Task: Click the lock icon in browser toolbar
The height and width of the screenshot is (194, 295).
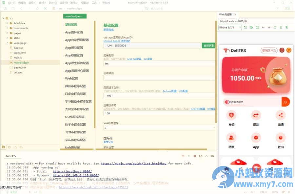Action: coord(281,28)
